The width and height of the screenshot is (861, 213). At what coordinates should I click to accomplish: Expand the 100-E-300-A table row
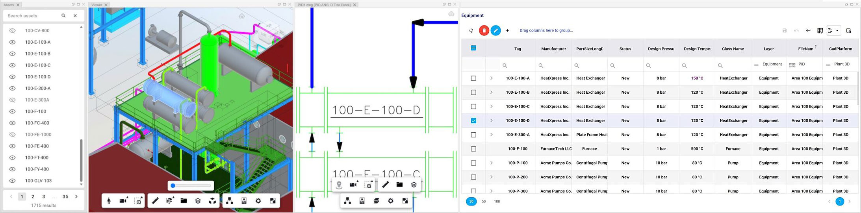tap(491, 135)
